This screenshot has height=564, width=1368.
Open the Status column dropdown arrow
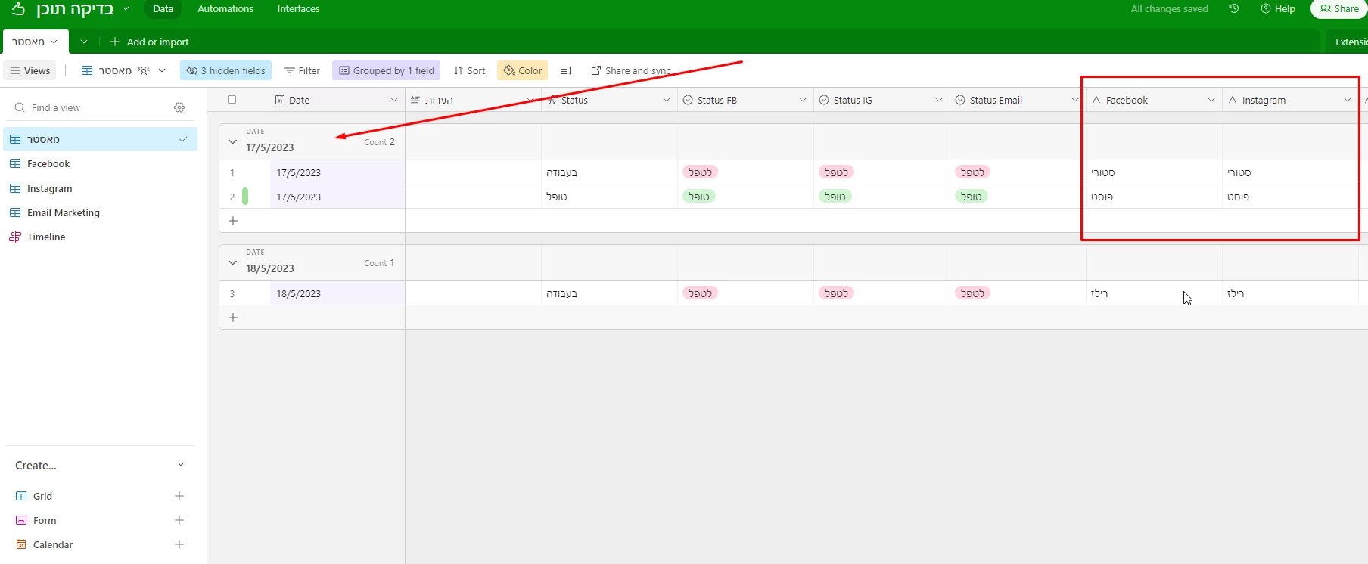(x=667, y=100)
